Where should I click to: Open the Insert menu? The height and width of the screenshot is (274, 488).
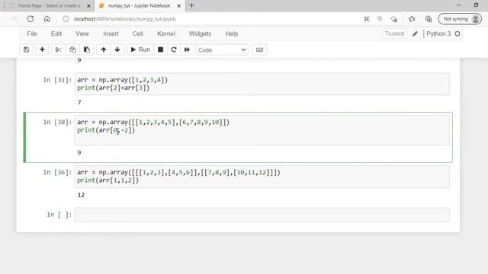(111, 33)
